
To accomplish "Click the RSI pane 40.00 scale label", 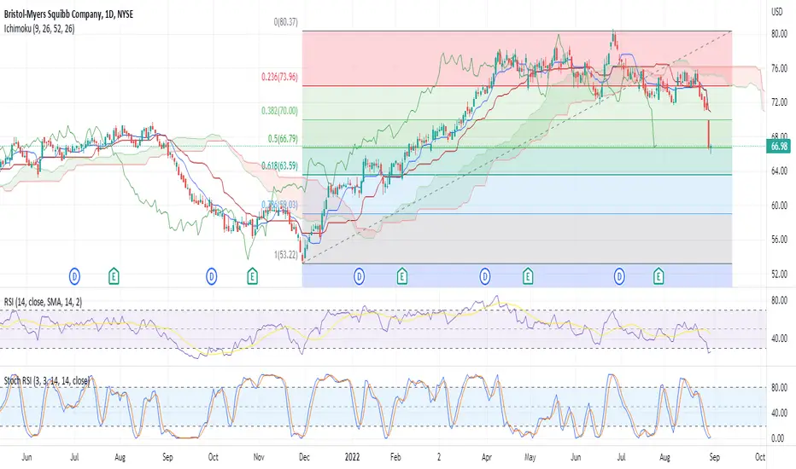I will 779,339.
